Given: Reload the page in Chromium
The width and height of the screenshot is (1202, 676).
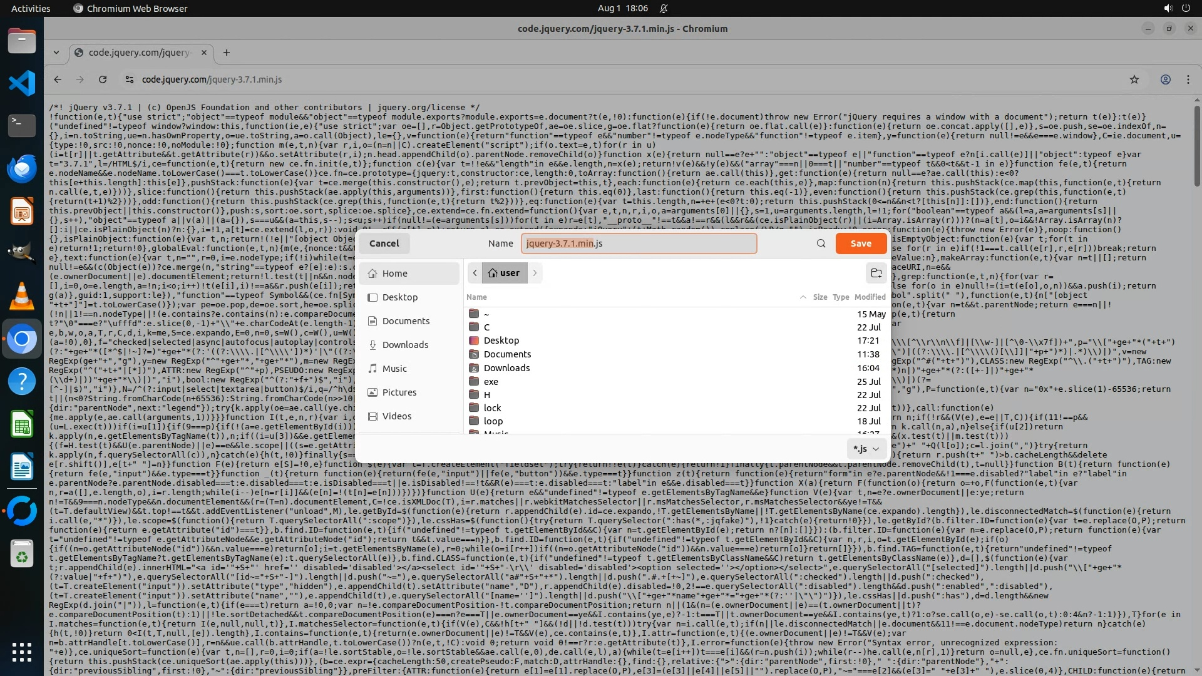Looking at the screenshot, I should [x=103, y=79].
